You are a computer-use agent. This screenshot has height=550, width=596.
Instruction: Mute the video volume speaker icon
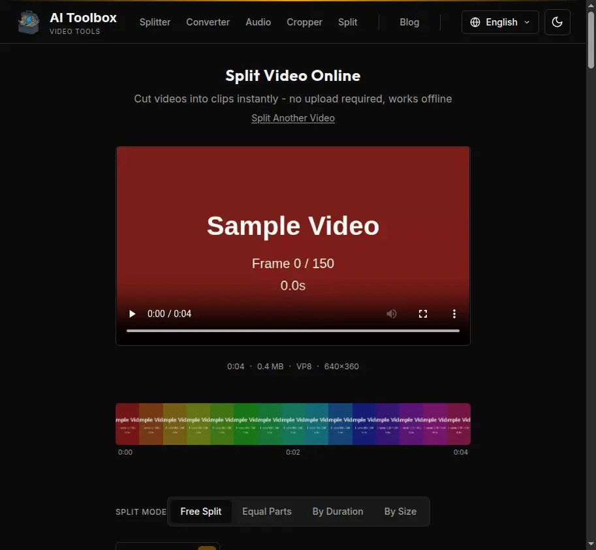click(x=392, y=314)
